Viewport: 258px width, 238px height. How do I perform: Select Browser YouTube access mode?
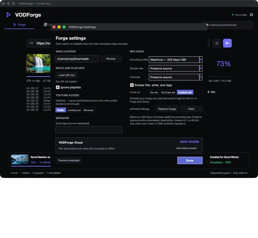click(x=88, y=110)
